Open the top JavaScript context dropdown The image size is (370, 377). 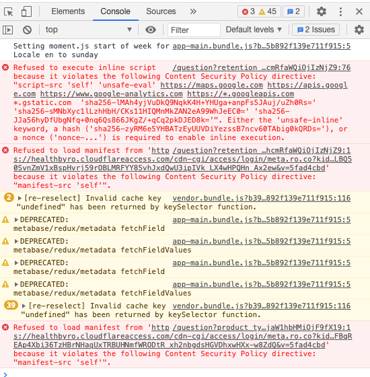88,30
